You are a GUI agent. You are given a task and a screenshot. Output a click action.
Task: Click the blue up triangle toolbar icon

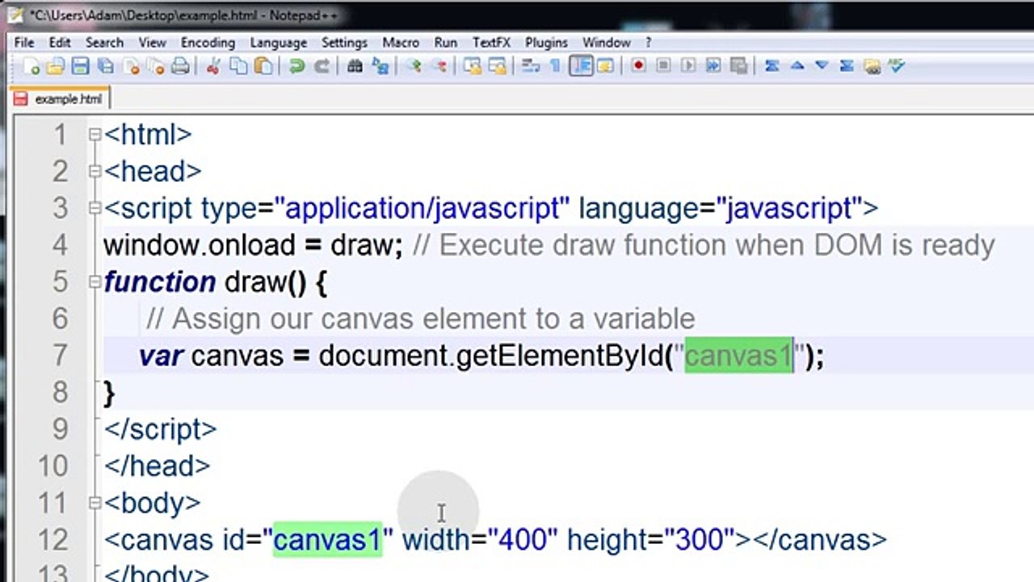(797, 66)
